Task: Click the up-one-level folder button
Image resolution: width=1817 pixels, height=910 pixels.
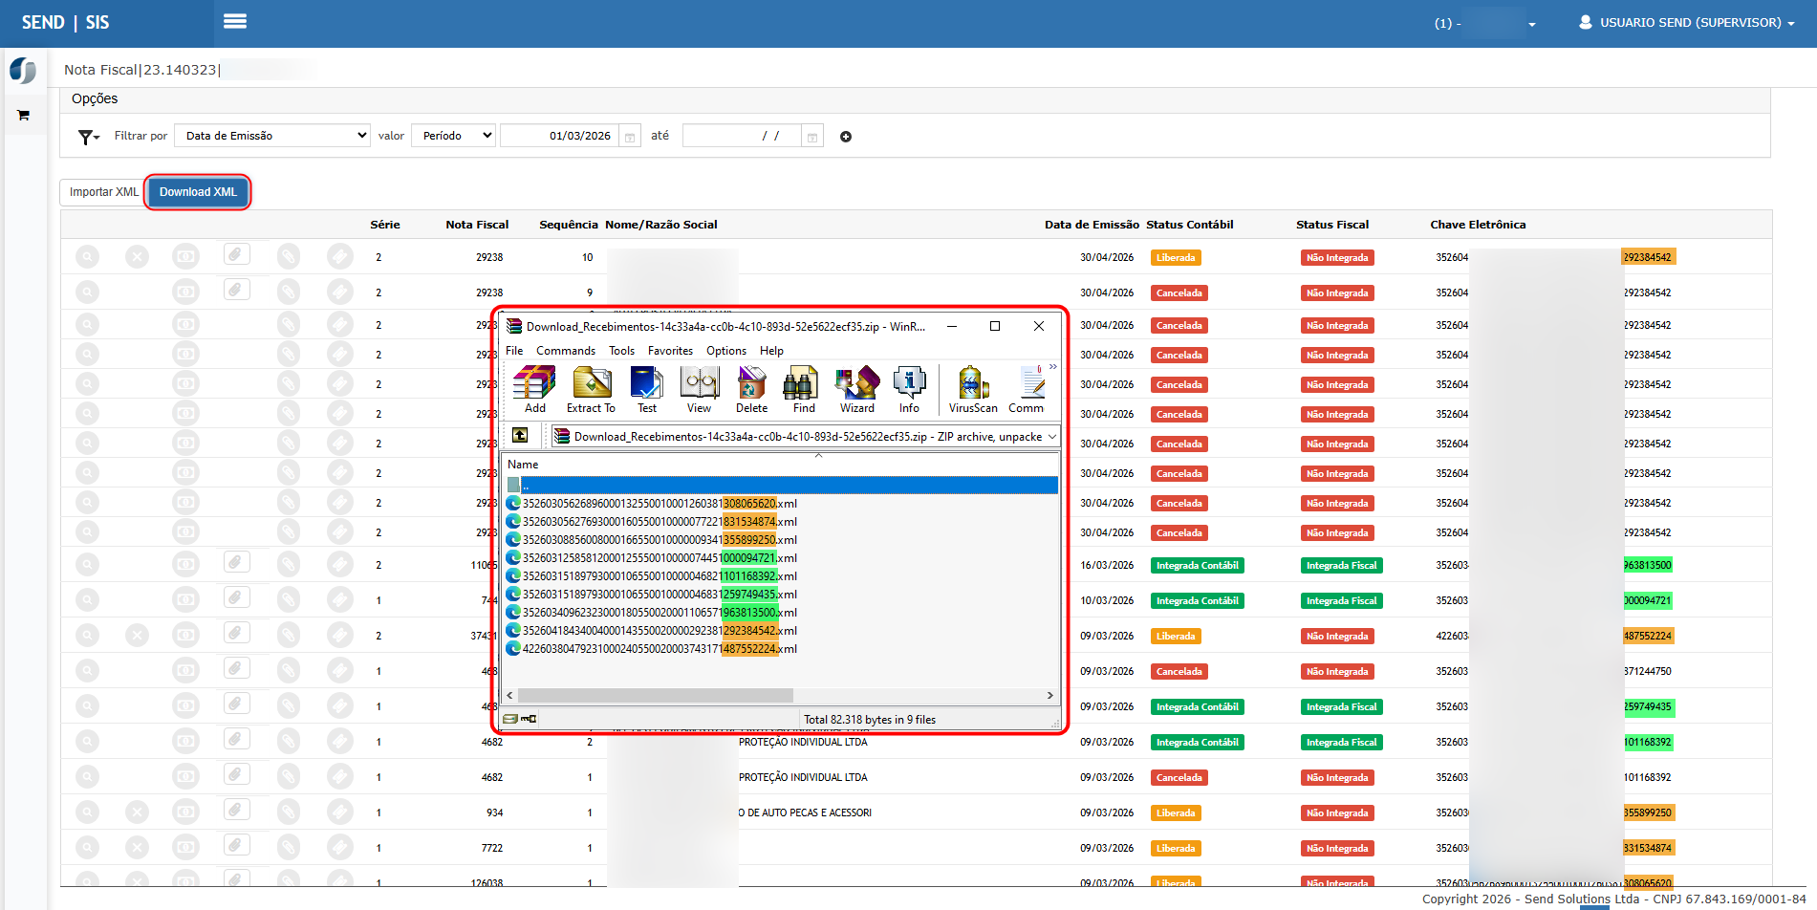Action: click(520, 435)
